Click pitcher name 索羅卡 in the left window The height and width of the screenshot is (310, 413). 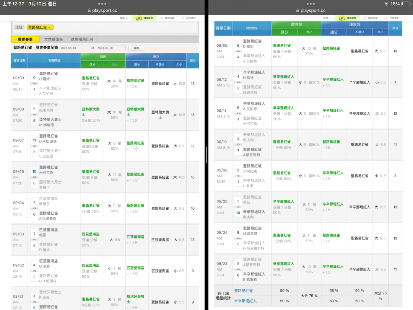coord(44,188)
